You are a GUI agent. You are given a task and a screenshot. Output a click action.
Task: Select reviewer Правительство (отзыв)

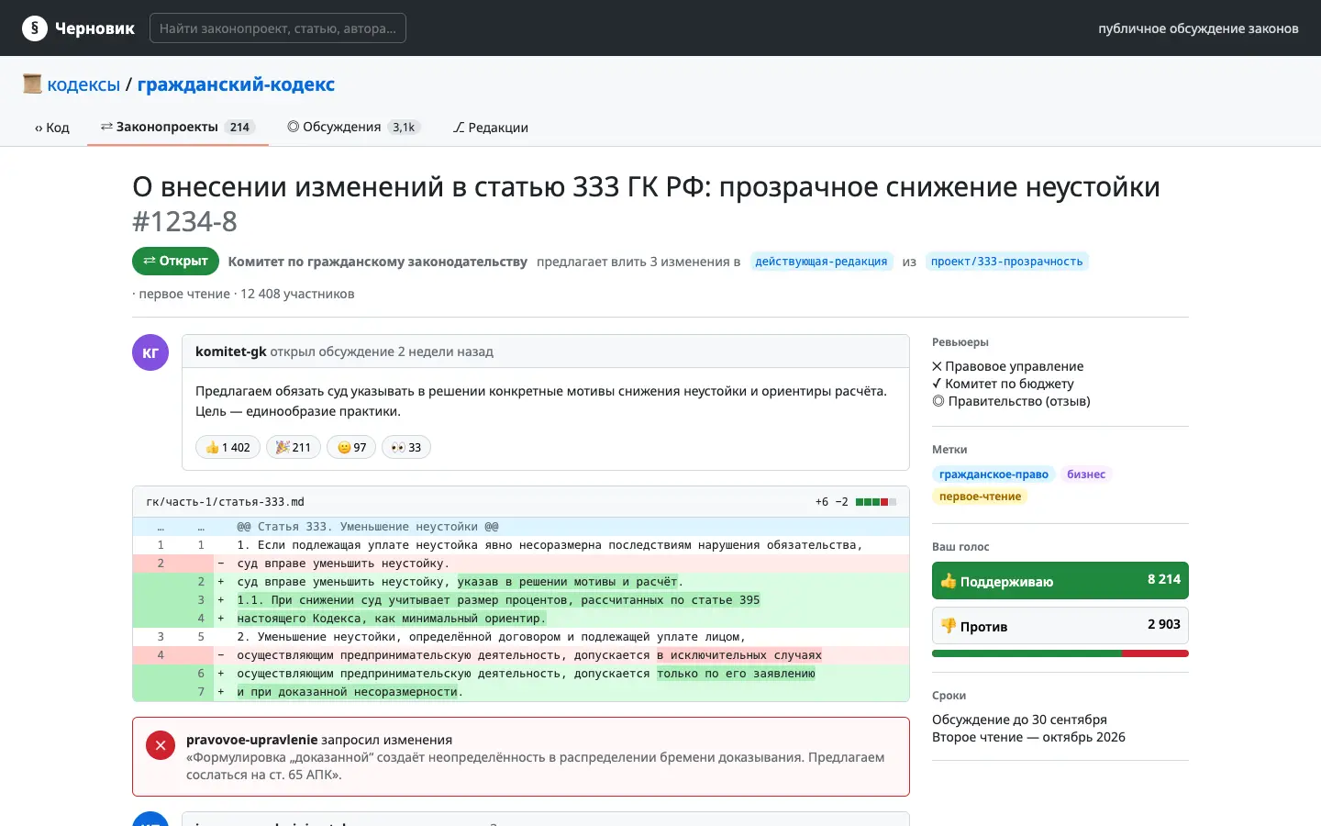(1011, 401)
